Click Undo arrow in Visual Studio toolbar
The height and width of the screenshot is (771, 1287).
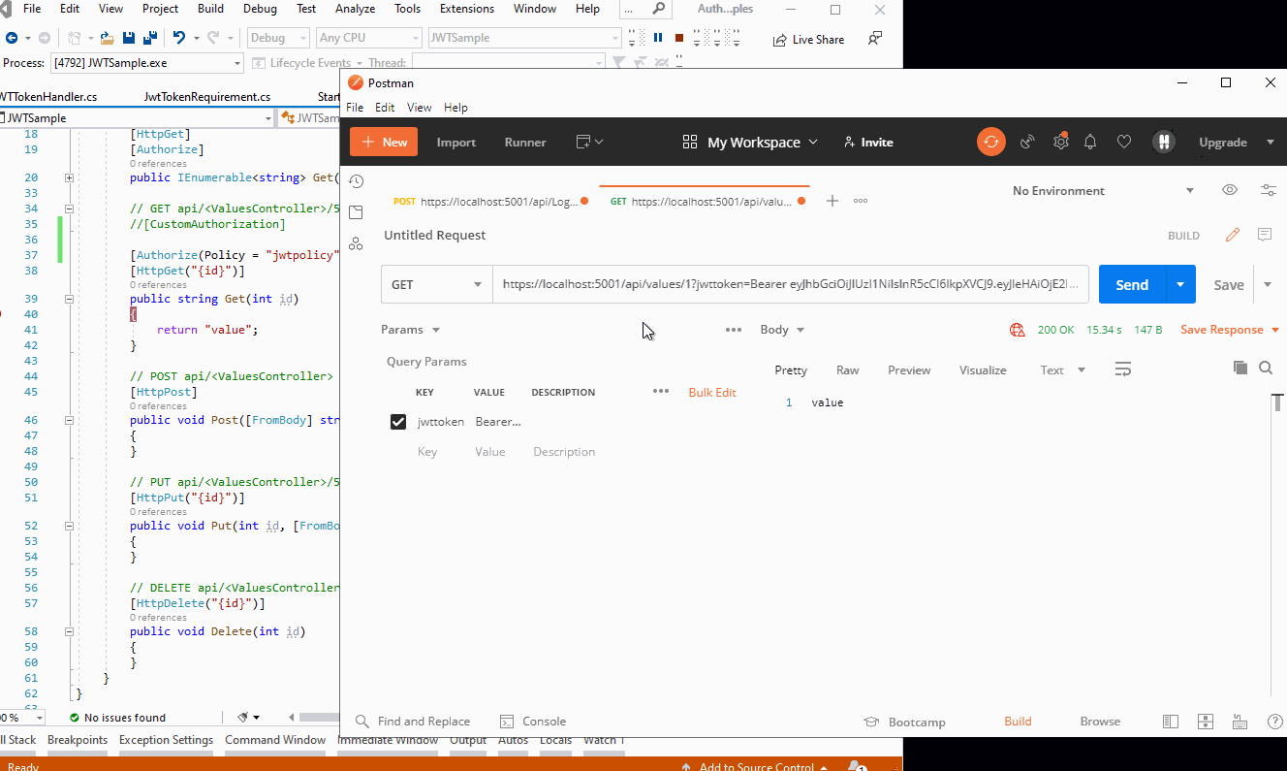coord(179,38)
